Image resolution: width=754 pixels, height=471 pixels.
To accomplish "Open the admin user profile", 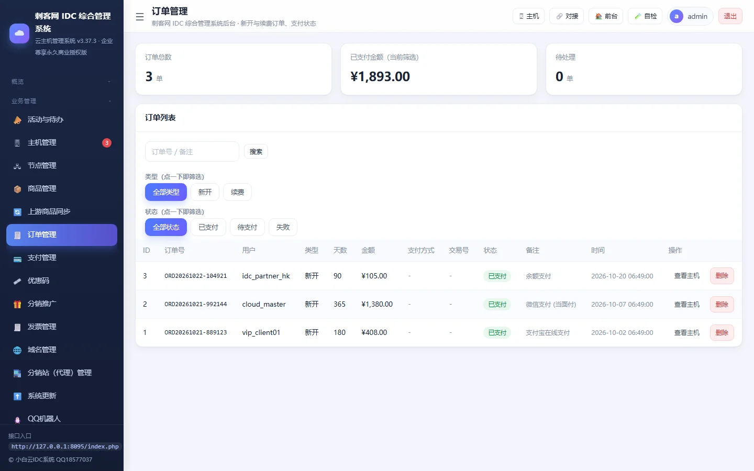I will pos(691,16).
